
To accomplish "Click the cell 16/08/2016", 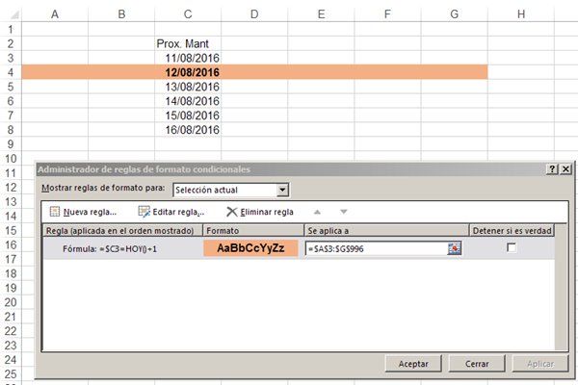I will (188, 130).
